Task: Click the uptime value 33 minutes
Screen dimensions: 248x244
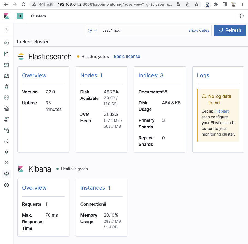Action: pos(53,106)
